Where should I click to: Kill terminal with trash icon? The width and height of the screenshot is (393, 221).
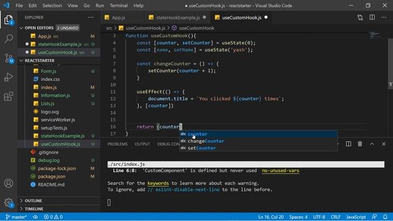[360, 144]
